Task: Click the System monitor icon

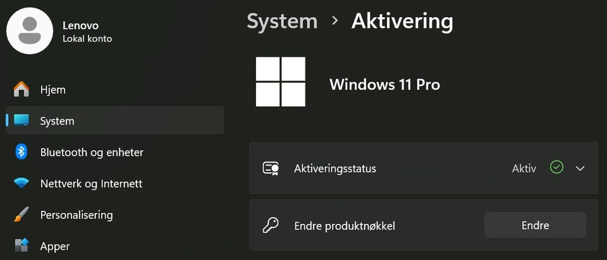Action: (x=21, y=120)
